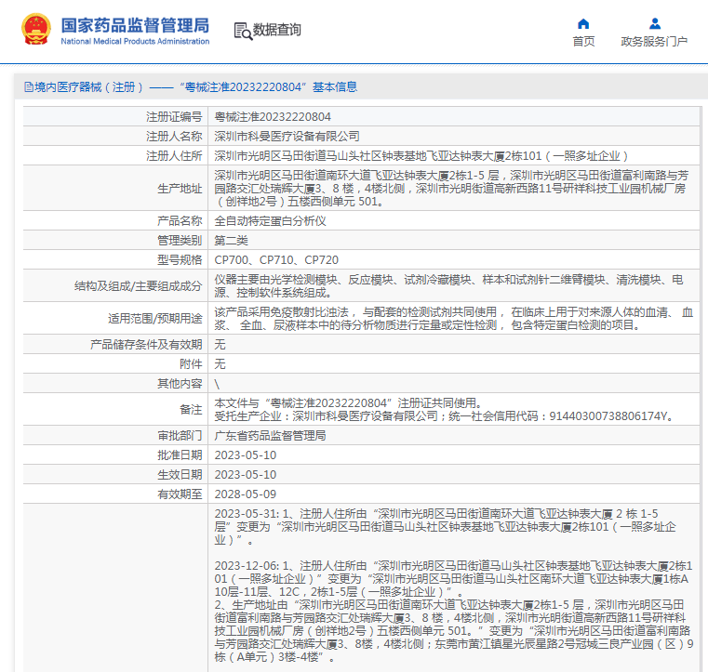
Task: Click the 注册人住所 address value
Action: [x=421, y=156]
